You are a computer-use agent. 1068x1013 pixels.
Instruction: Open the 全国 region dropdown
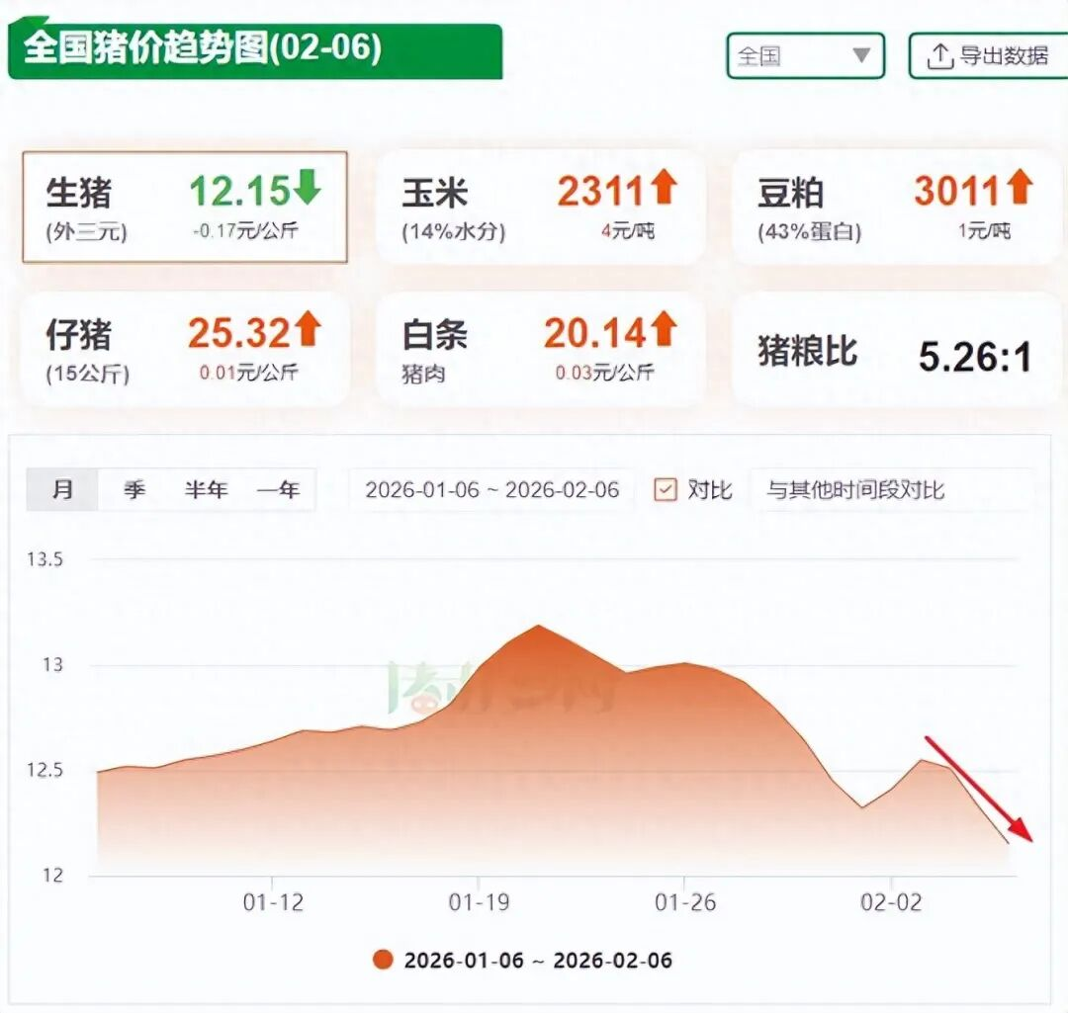click(805, 56)
